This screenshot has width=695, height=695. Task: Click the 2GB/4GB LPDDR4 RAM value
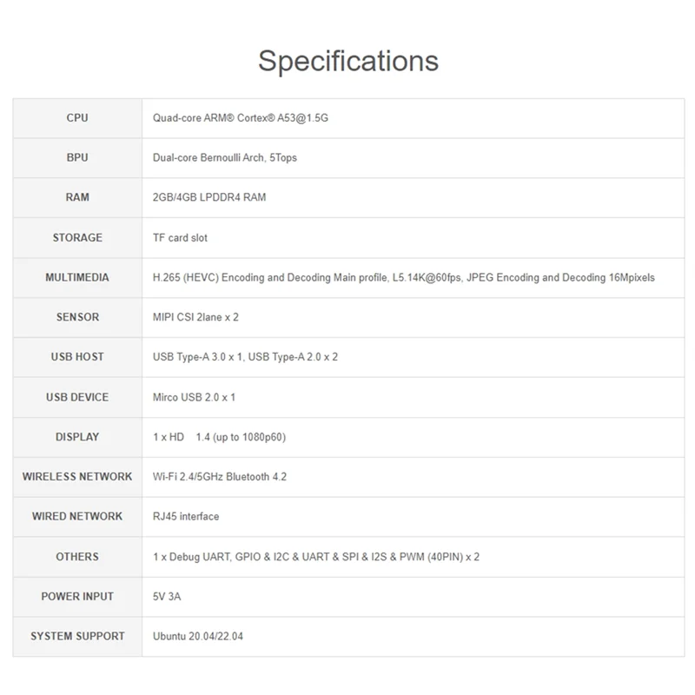(x=208, y=197)
